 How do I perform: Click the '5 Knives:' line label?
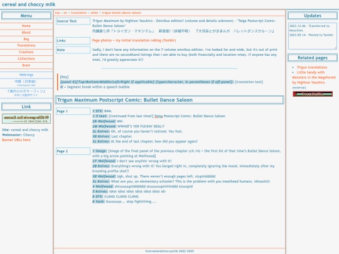coord(100,191)
